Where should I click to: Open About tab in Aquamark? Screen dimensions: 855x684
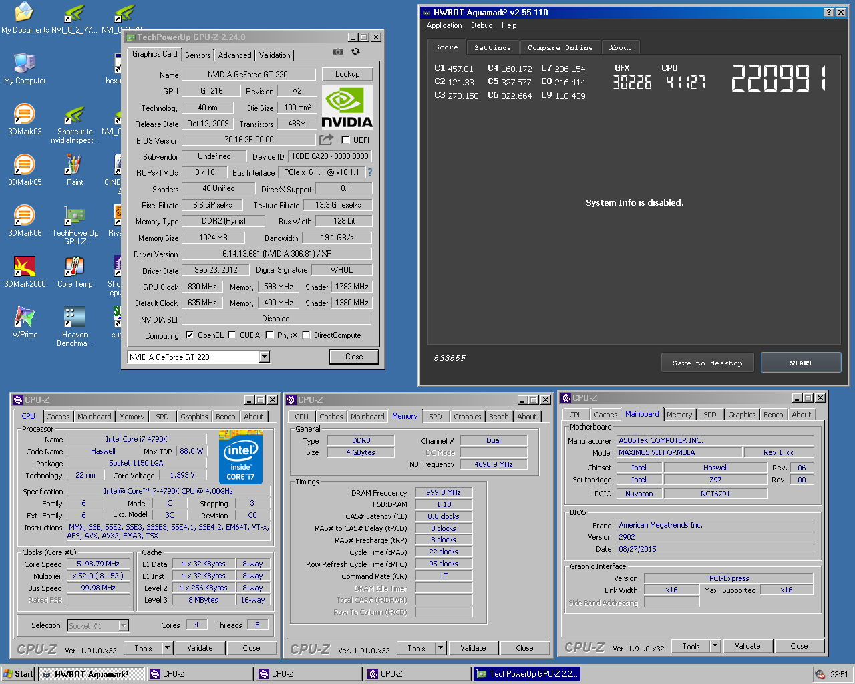pyautogui.click(x=621, y=47)
